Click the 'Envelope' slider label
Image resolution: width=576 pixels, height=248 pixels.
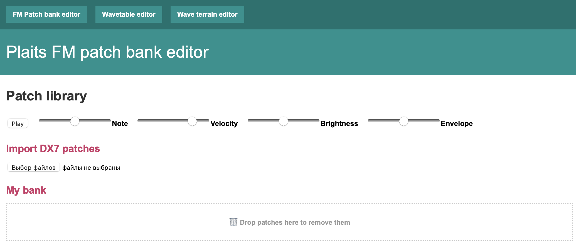457,123
